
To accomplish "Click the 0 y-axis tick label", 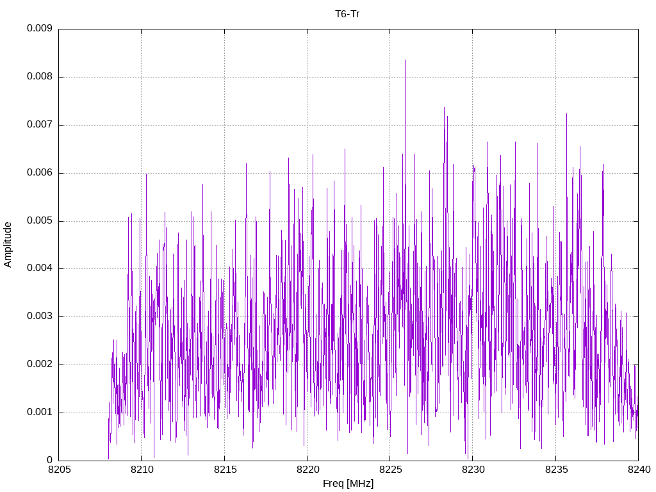I will [50, 460].
